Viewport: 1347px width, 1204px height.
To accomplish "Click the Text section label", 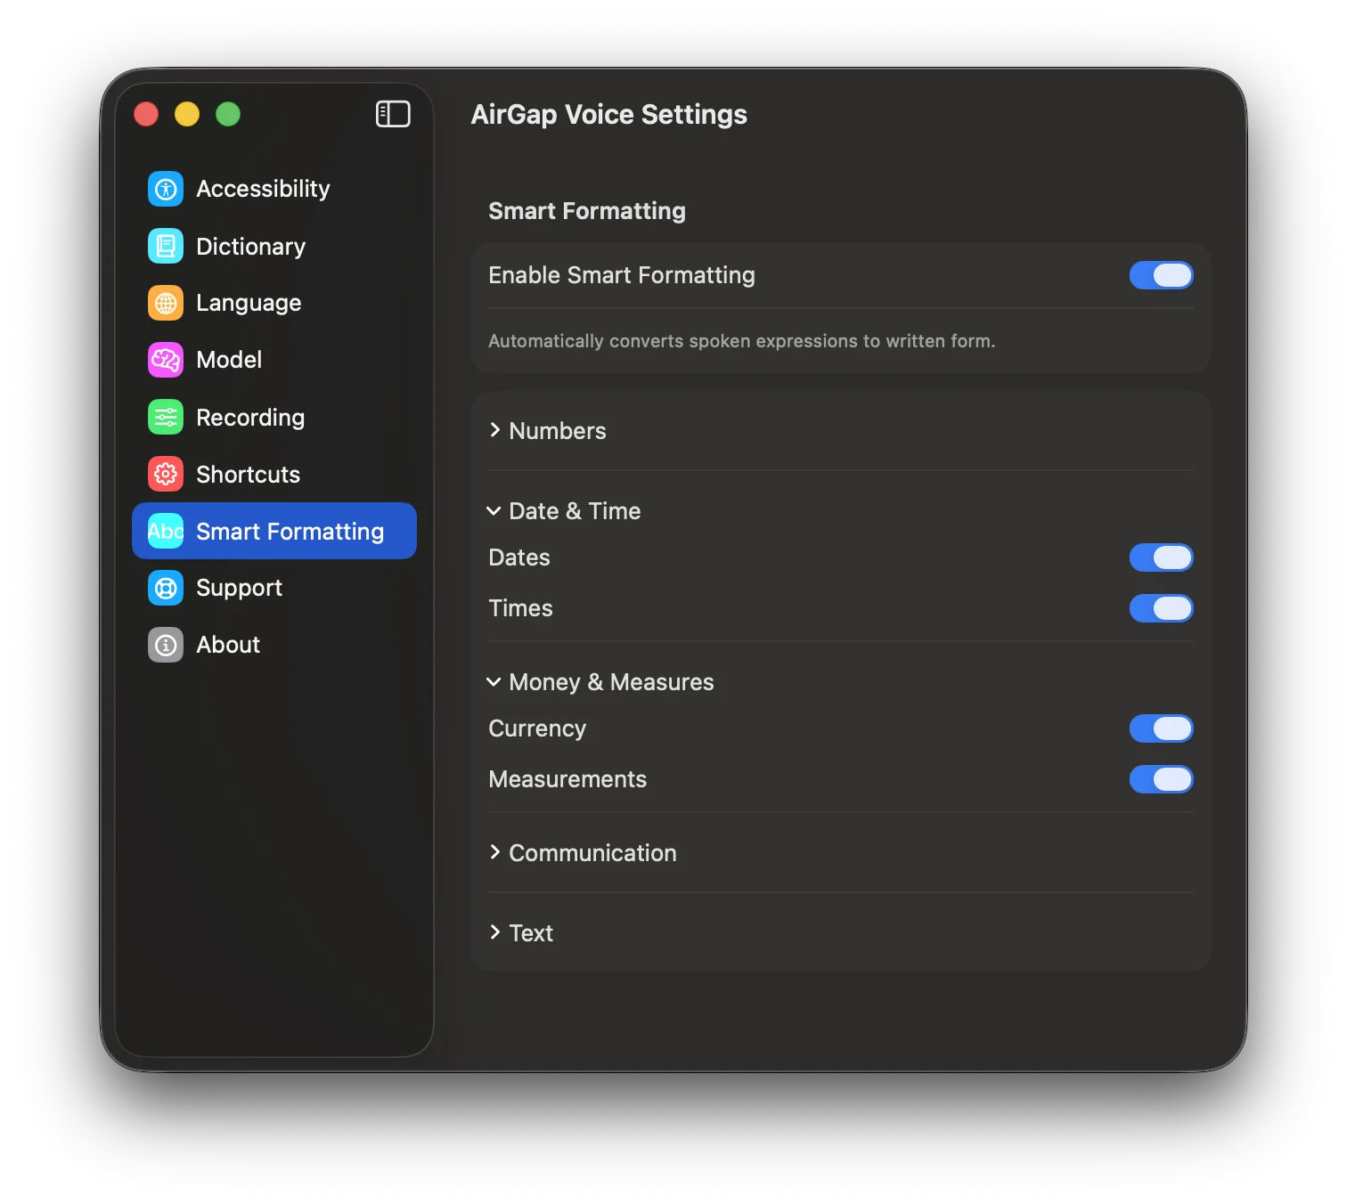I will pos(531,933).
